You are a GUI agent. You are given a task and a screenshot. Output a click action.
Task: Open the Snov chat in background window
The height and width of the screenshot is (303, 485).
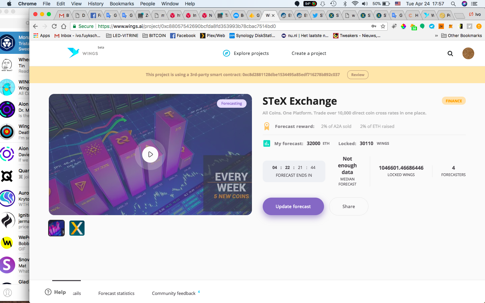click(x=14, y=265)
